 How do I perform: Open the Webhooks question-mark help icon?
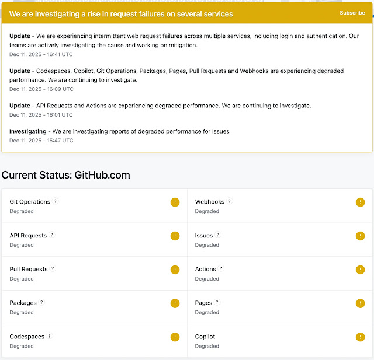[x=230, y=201]
